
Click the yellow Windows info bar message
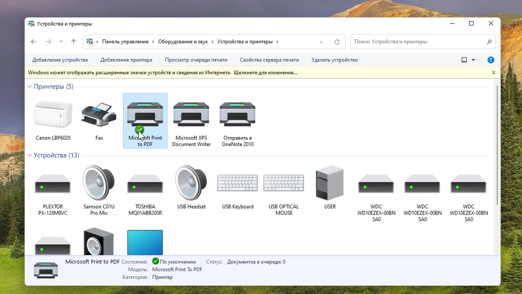click(163, 73)
